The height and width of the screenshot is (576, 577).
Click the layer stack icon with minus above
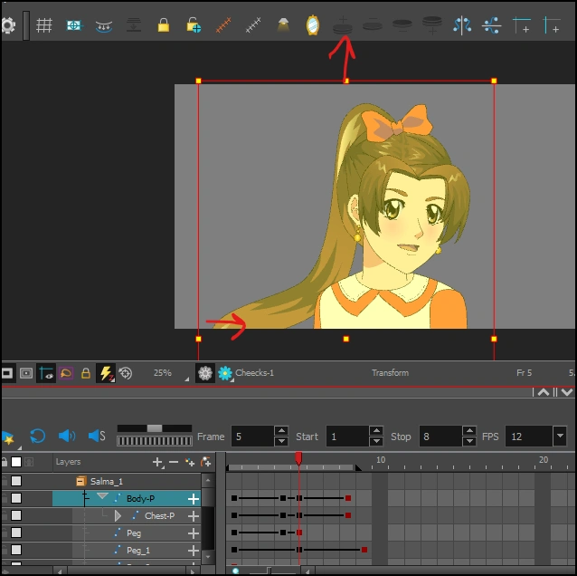click(373, 24)
